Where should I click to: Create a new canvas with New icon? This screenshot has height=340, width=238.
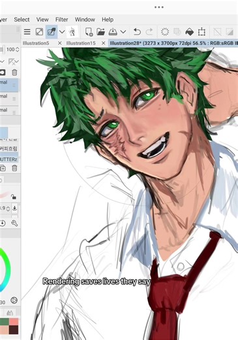(89, 32)
